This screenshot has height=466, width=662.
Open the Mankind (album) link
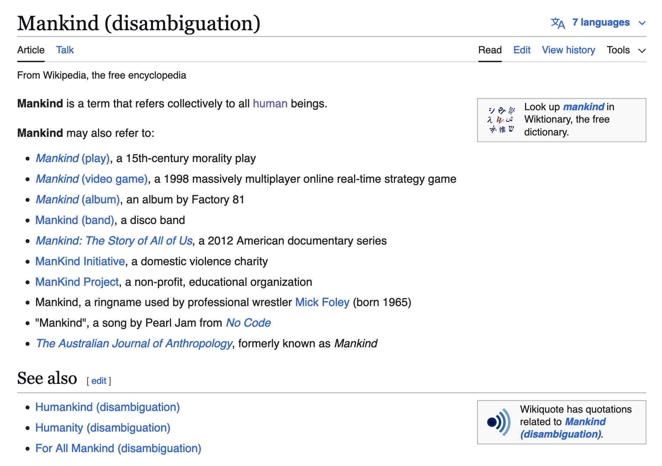[x=78, y=199]
